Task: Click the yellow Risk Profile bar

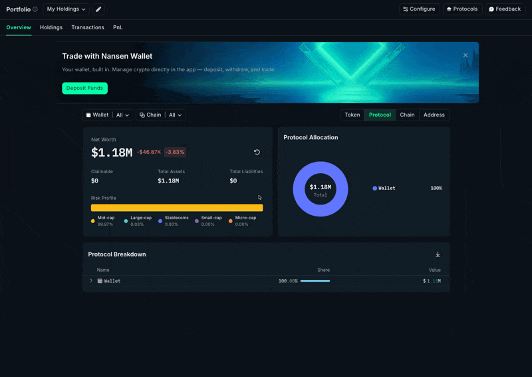Action: (177, 208)
